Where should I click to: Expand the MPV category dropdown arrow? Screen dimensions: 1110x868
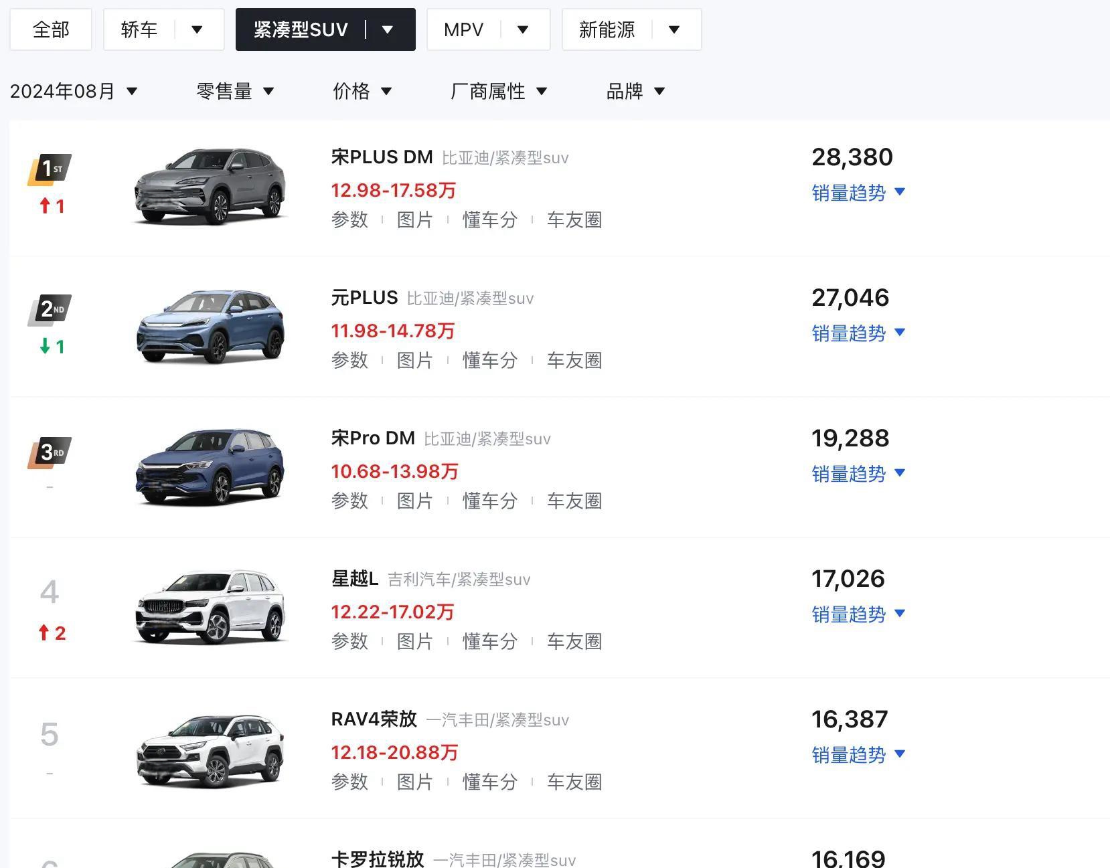[x=523, y=29]
